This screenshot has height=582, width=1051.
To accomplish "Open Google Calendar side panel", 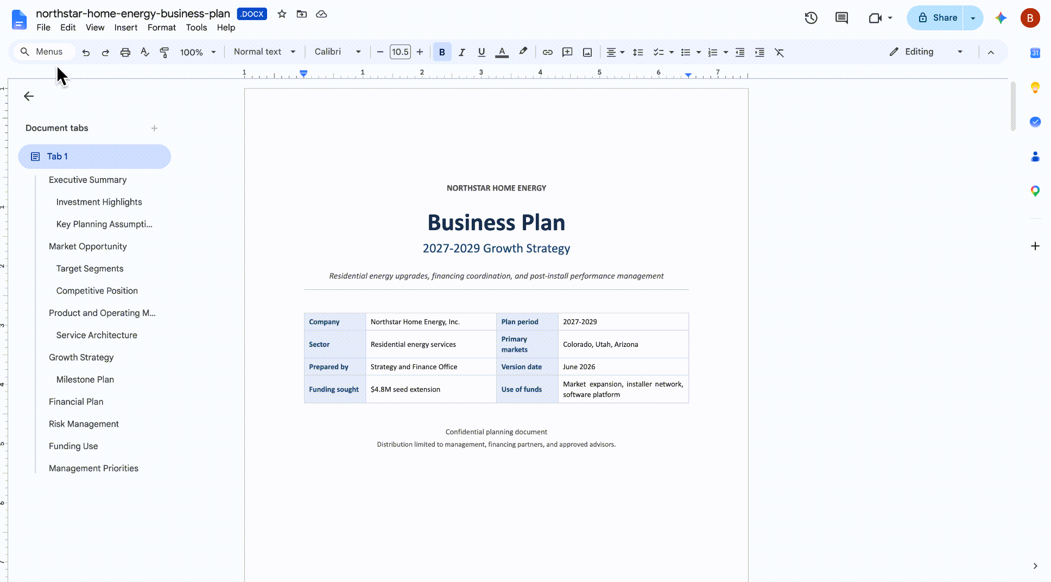I will click(x=1035, y=53).
